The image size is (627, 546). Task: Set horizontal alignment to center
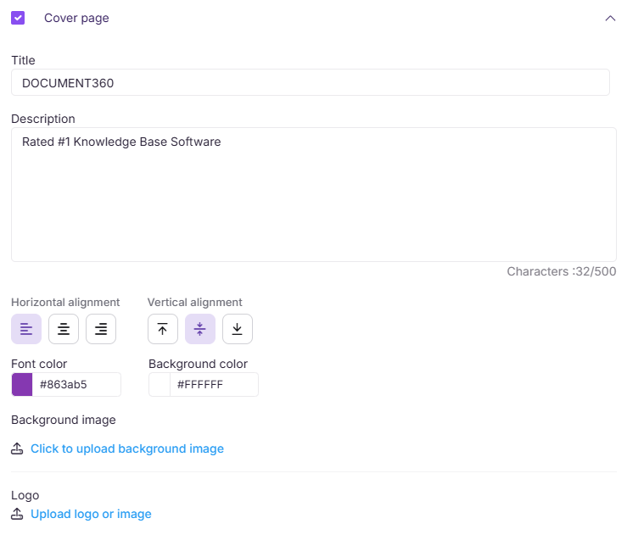click(x=64, y=329)
